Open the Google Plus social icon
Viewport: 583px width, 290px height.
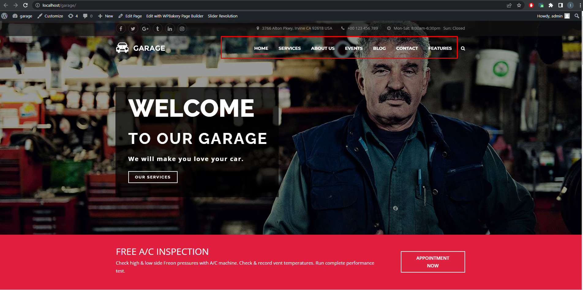pyautogui.click(x=145, y=29)
